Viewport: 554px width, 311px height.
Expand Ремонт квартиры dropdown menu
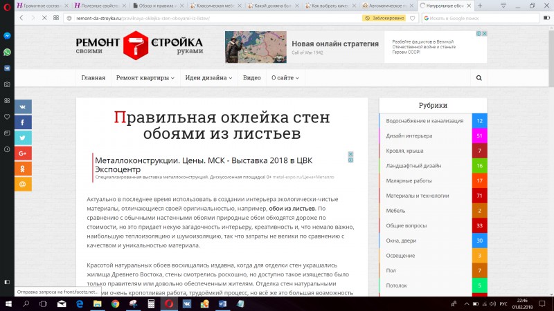(145, 78)
